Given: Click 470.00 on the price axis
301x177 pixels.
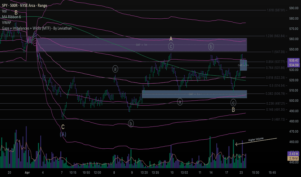Looking at the screenshot, I should coord(294,131).
